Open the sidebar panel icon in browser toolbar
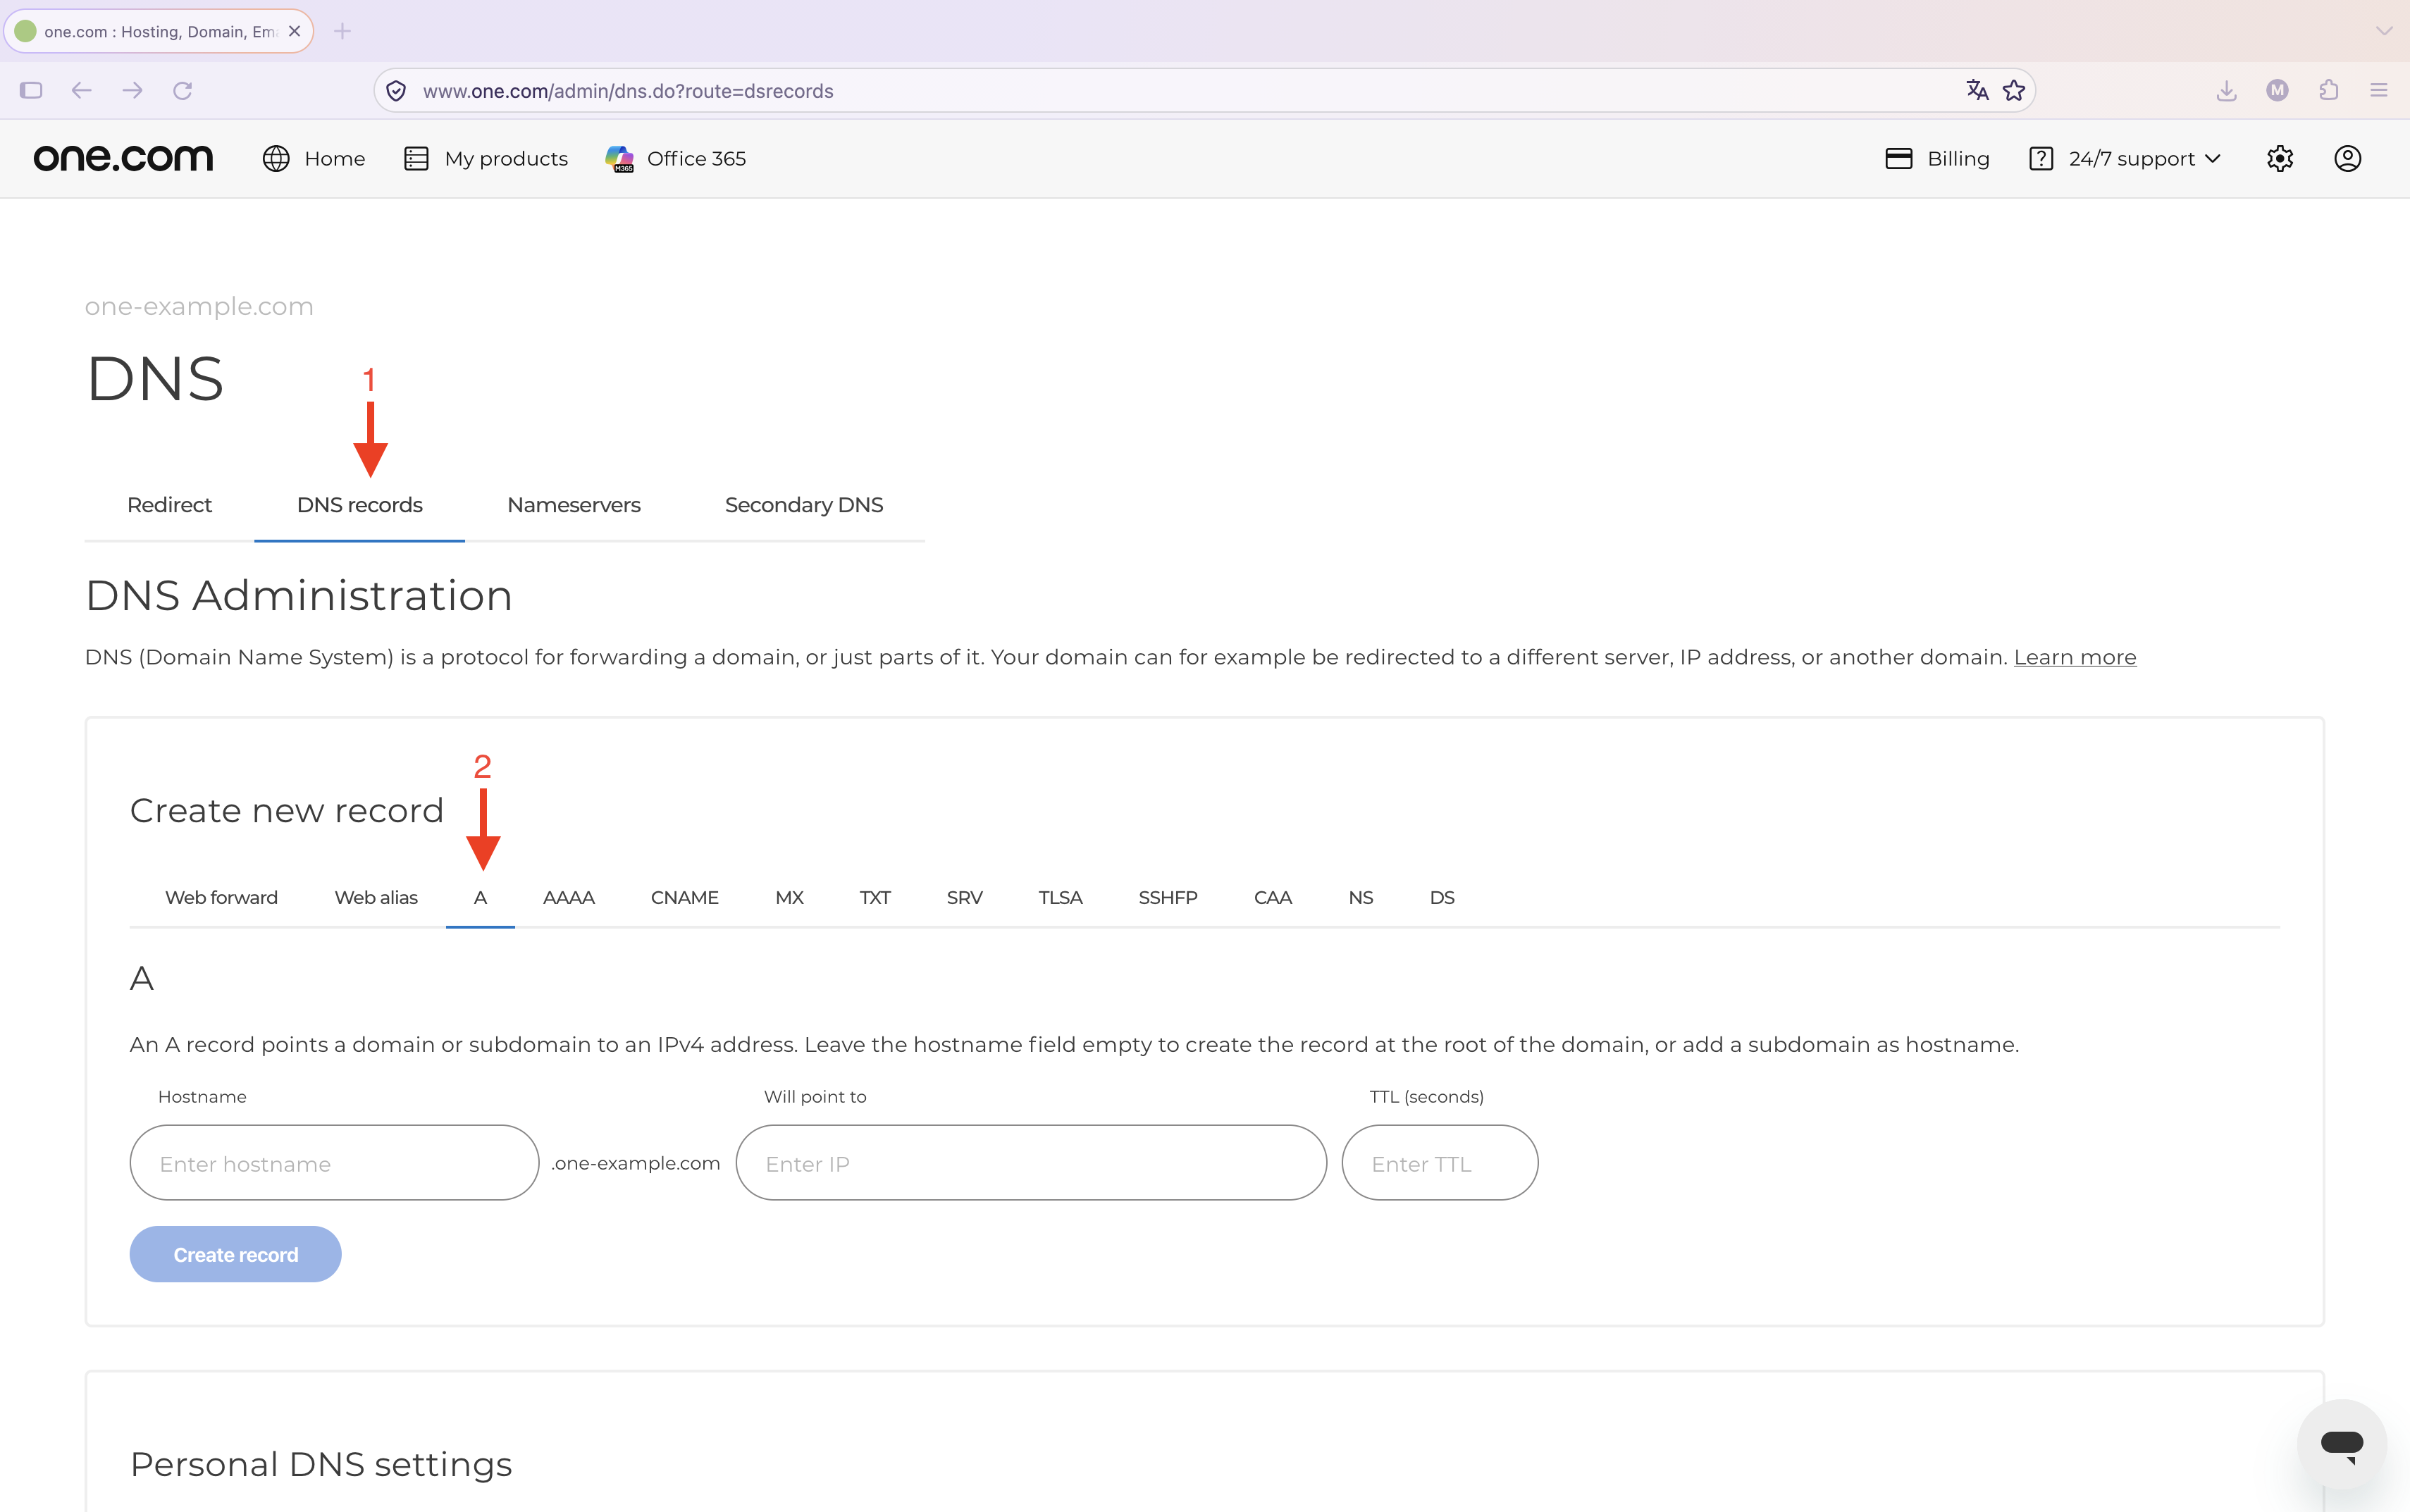2410x1512 pixels. tap(31, 90)
